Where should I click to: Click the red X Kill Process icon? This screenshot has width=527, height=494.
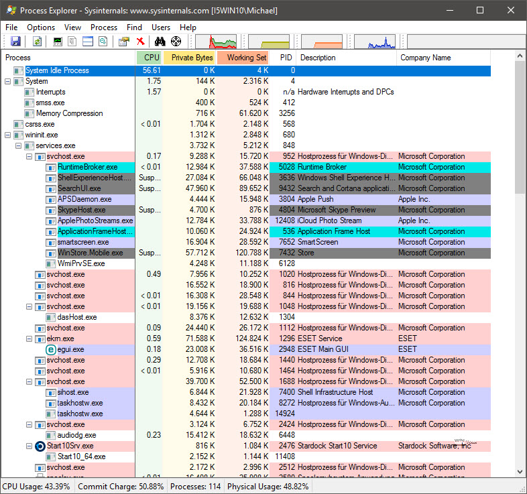(x=141, y=42)
